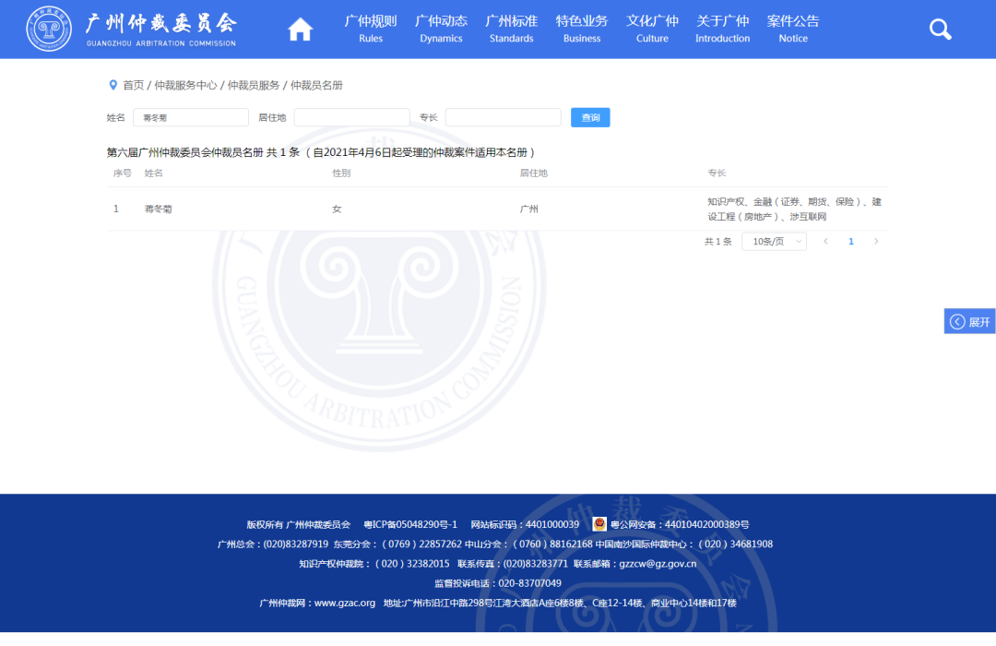The width and height of the screenshot is (996, 646).
Task: Open 关于广仲 Introduction menu
Action: tap(722, 30)
